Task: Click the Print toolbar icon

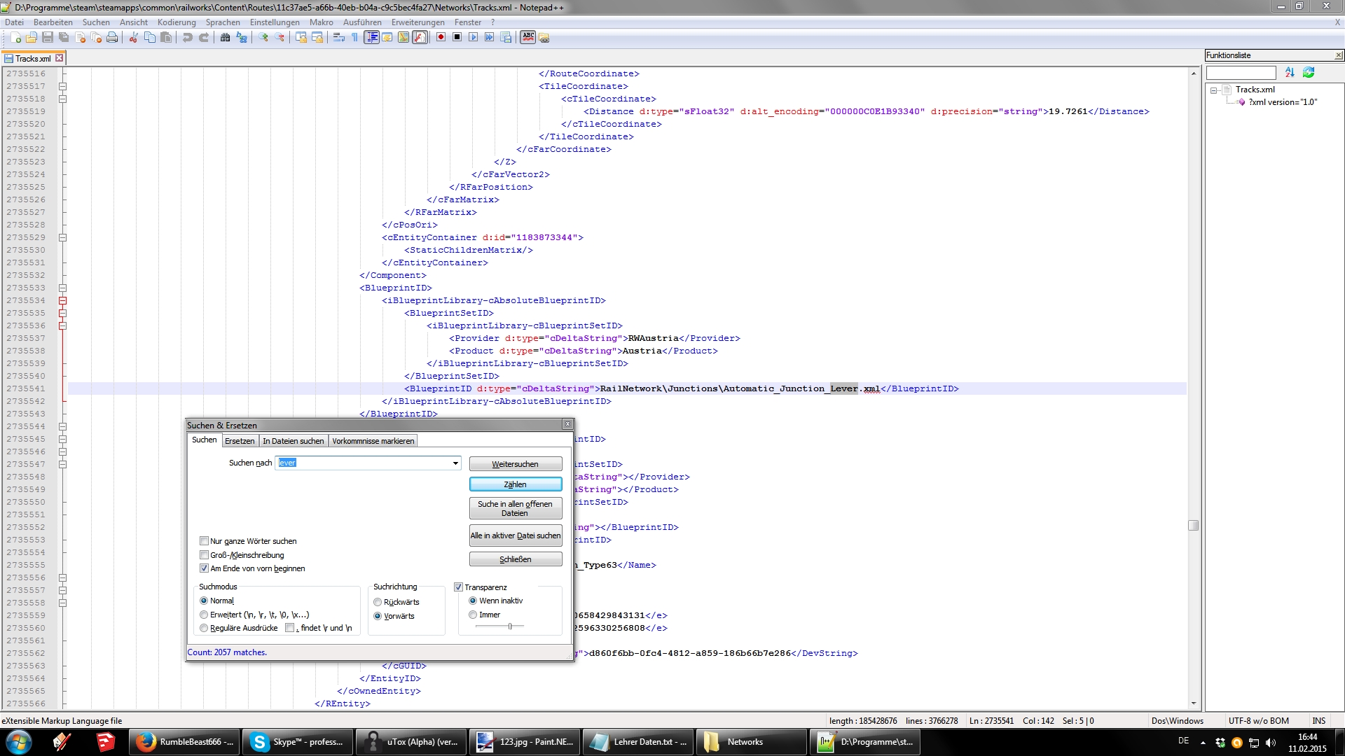Action: 112,38
